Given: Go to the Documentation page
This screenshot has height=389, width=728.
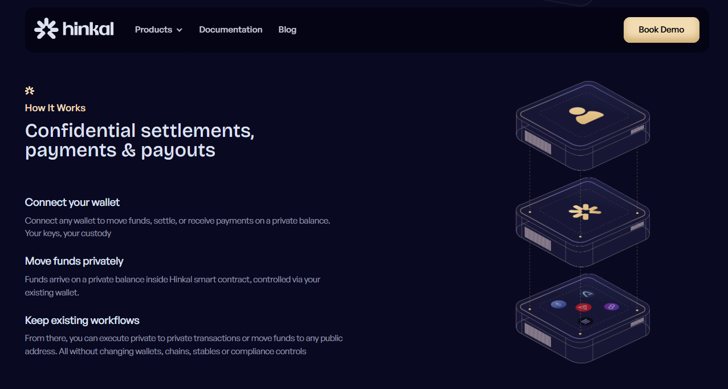Looking at the screenshot, I should point(231,30).
